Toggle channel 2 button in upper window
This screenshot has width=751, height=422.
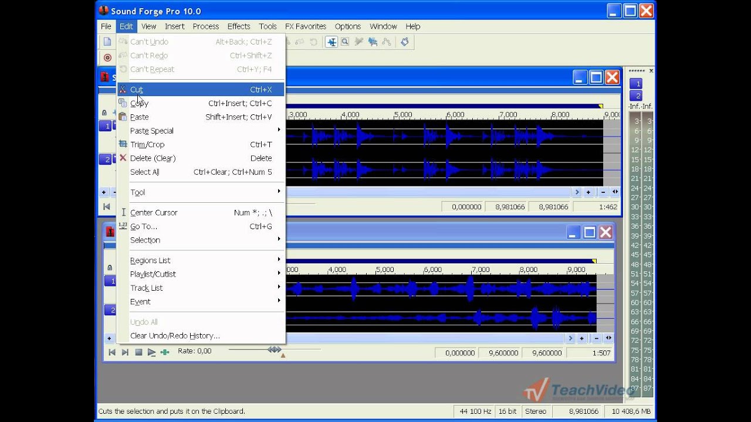[106, 159]
